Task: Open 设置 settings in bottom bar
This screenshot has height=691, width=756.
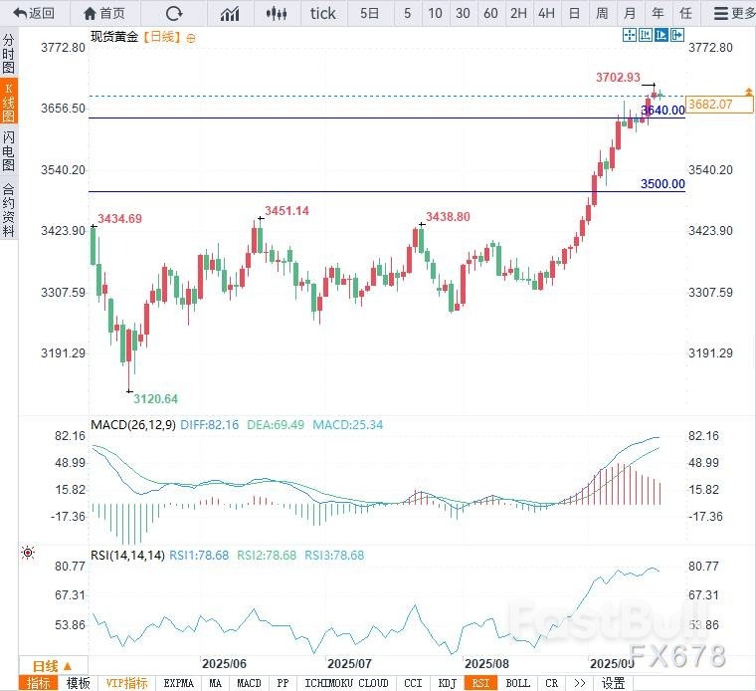Action: (614, 683)
